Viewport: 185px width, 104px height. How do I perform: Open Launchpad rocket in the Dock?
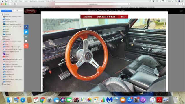[x=49, y=100]
